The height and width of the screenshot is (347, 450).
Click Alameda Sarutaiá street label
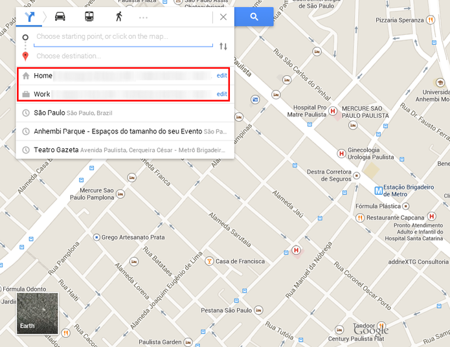[x=230, y=230]
